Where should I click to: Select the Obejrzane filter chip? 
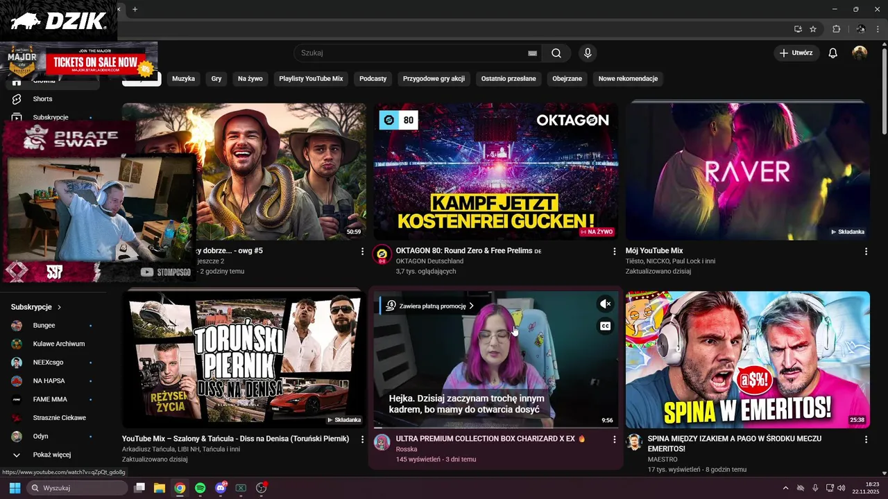point(567,79)
